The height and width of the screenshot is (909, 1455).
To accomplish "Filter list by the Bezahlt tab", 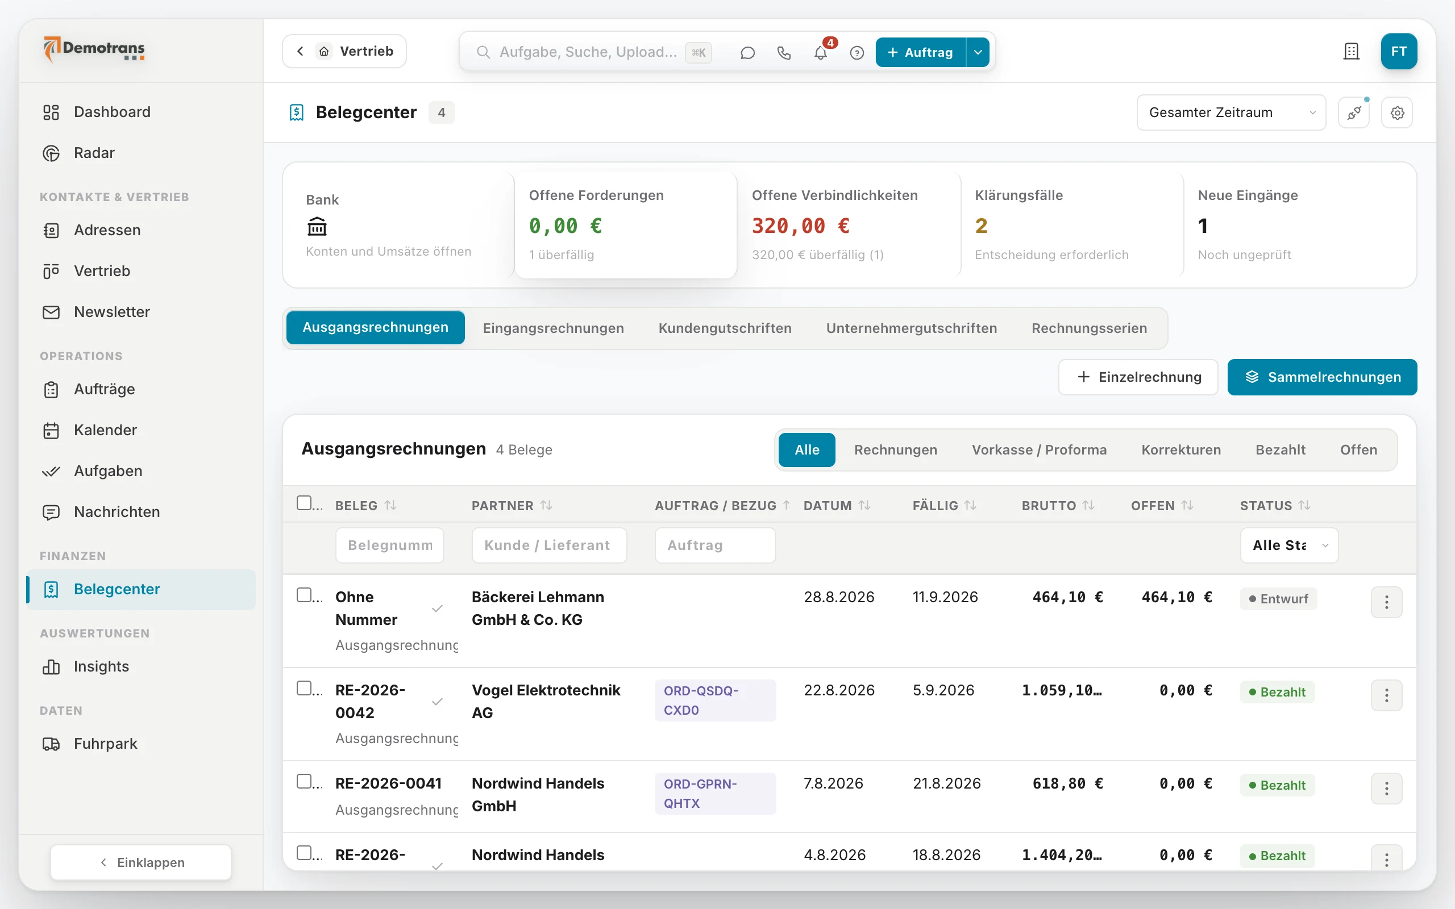I will 1280,450.
